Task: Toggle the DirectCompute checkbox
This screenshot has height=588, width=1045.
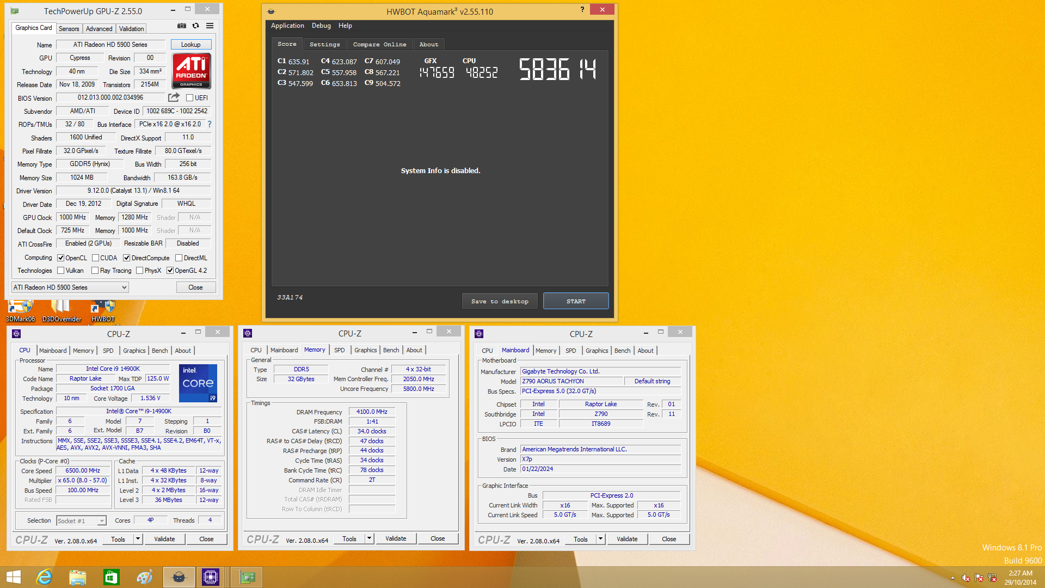Action: (126, 258)
